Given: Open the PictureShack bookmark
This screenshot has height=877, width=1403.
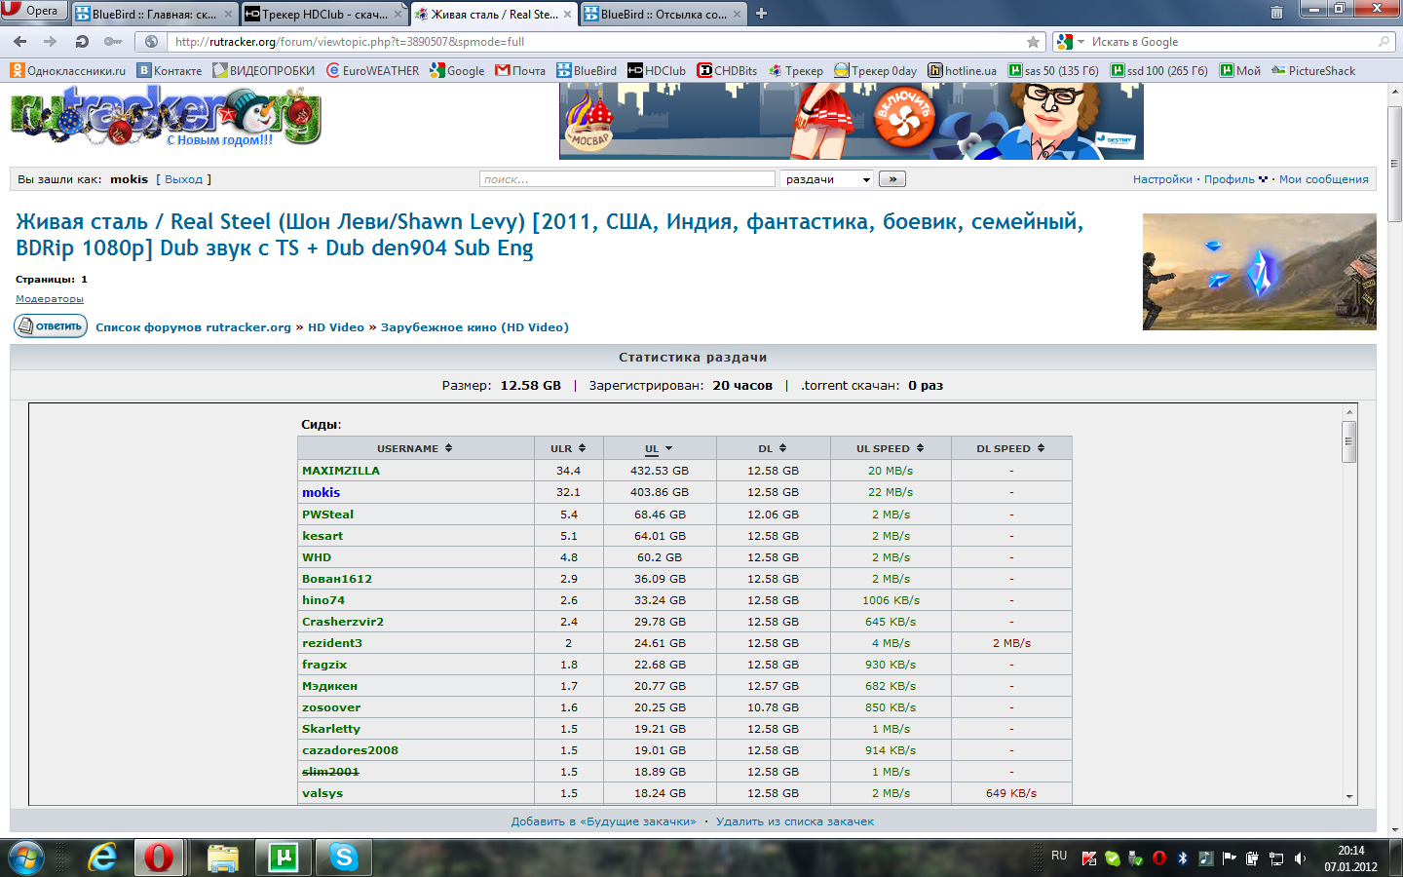Looking at the screenshot, I should (x=1313, y=70).
